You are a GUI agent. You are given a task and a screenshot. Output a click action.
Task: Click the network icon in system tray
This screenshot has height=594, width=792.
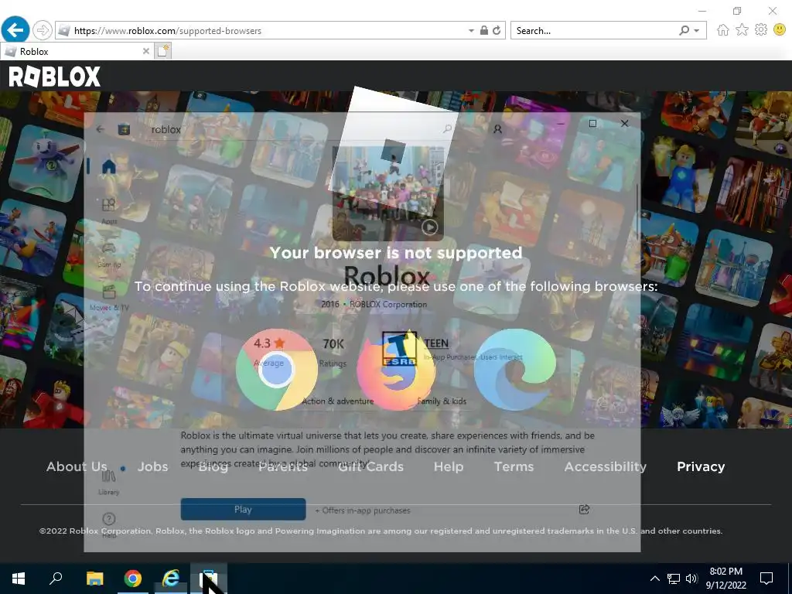tap(674, 579)
